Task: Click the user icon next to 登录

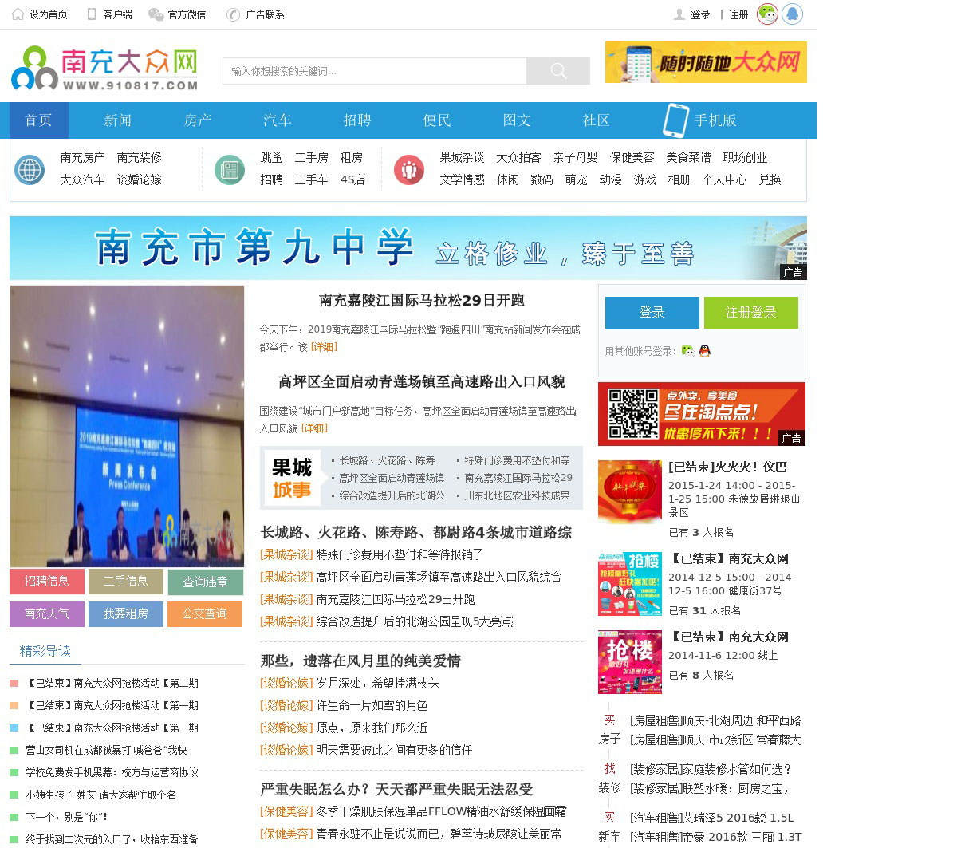Action: [679, 14]
